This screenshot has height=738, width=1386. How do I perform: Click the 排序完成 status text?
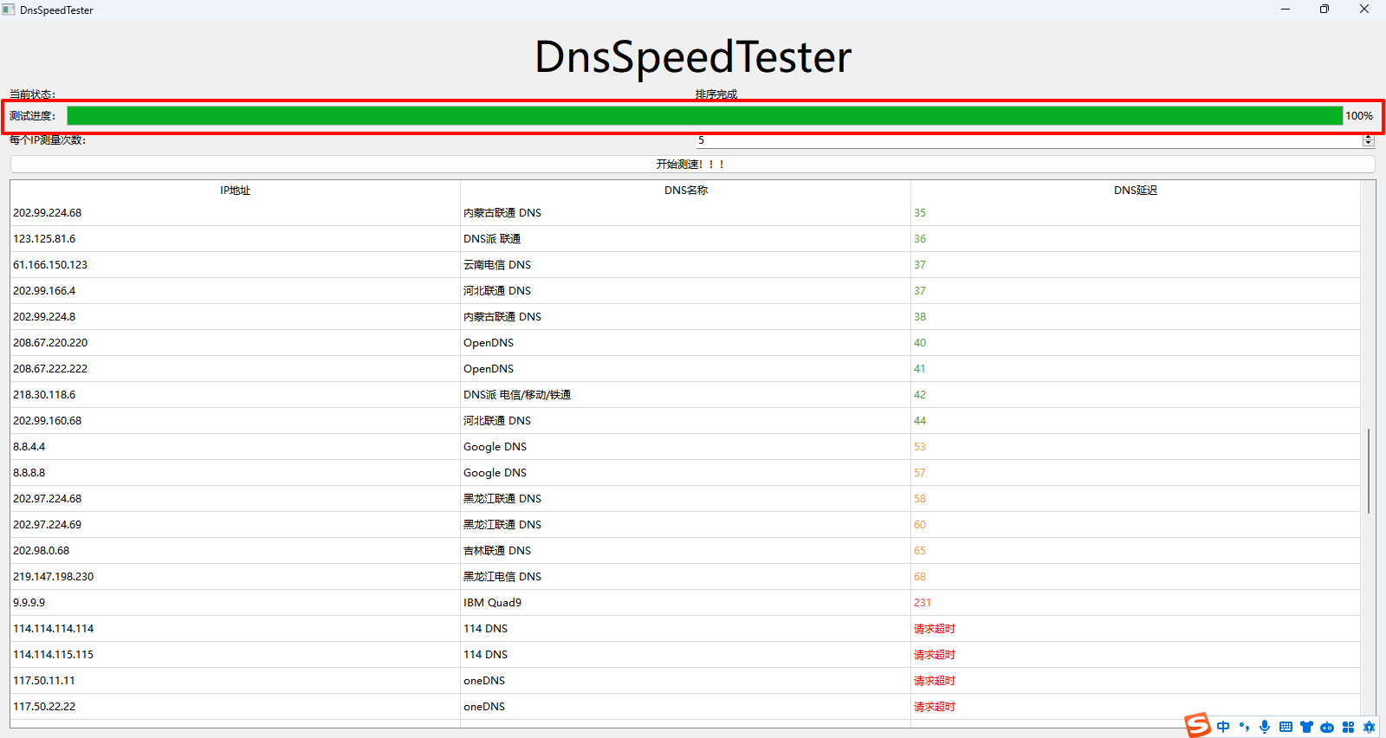[x=716, y=94]
